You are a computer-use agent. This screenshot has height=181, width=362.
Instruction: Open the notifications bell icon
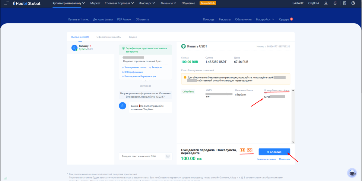pos(335,3)
